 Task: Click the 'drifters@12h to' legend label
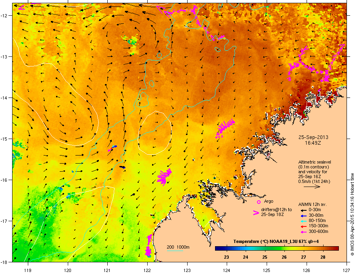276,210
